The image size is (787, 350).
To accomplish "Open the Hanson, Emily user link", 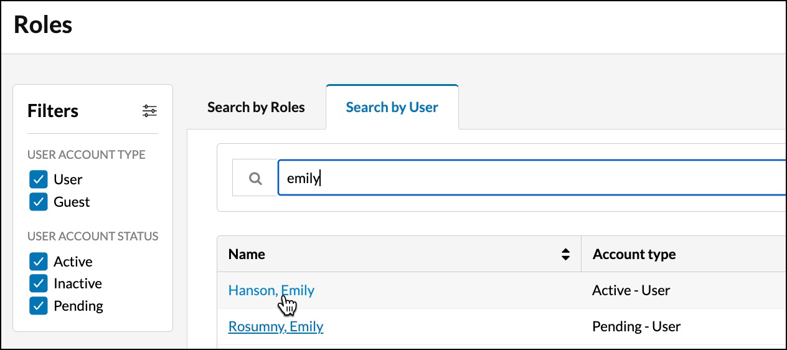I will 271,290.
